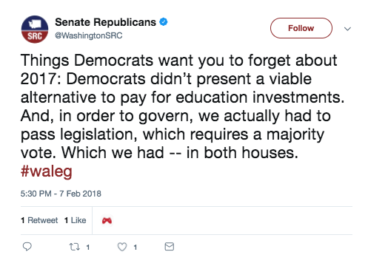Click the SRC label in the avatar
368x266 pixels.
click(35, 36)
